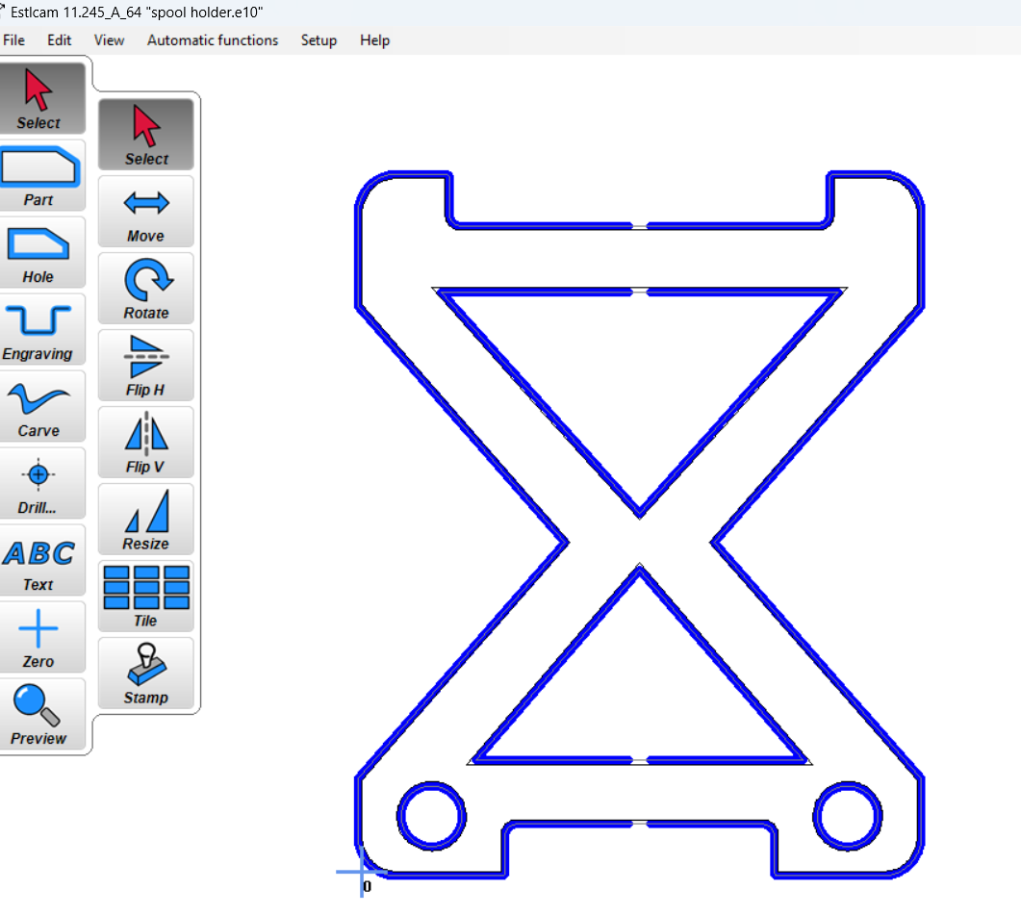
Task: Activate the Engraving tool
Action: pyautogui.click(x=39, y=329)
